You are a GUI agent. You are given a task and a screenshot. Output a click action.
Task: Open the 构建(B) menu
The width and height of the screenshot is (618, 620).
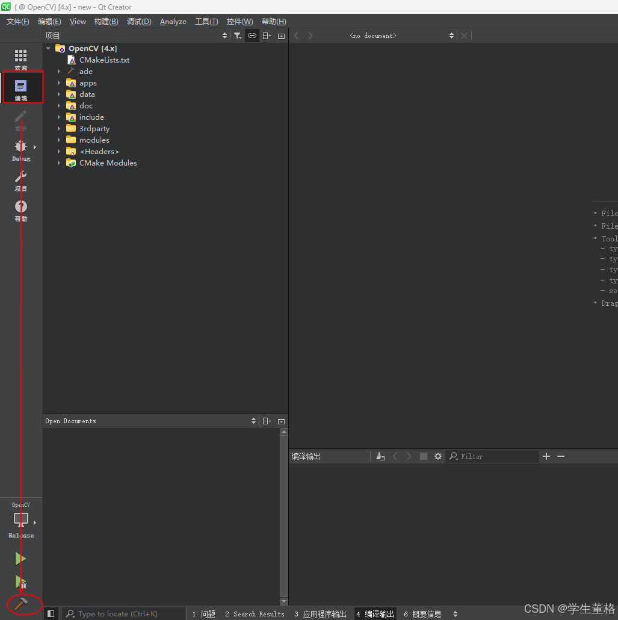(x=107, y=21)
